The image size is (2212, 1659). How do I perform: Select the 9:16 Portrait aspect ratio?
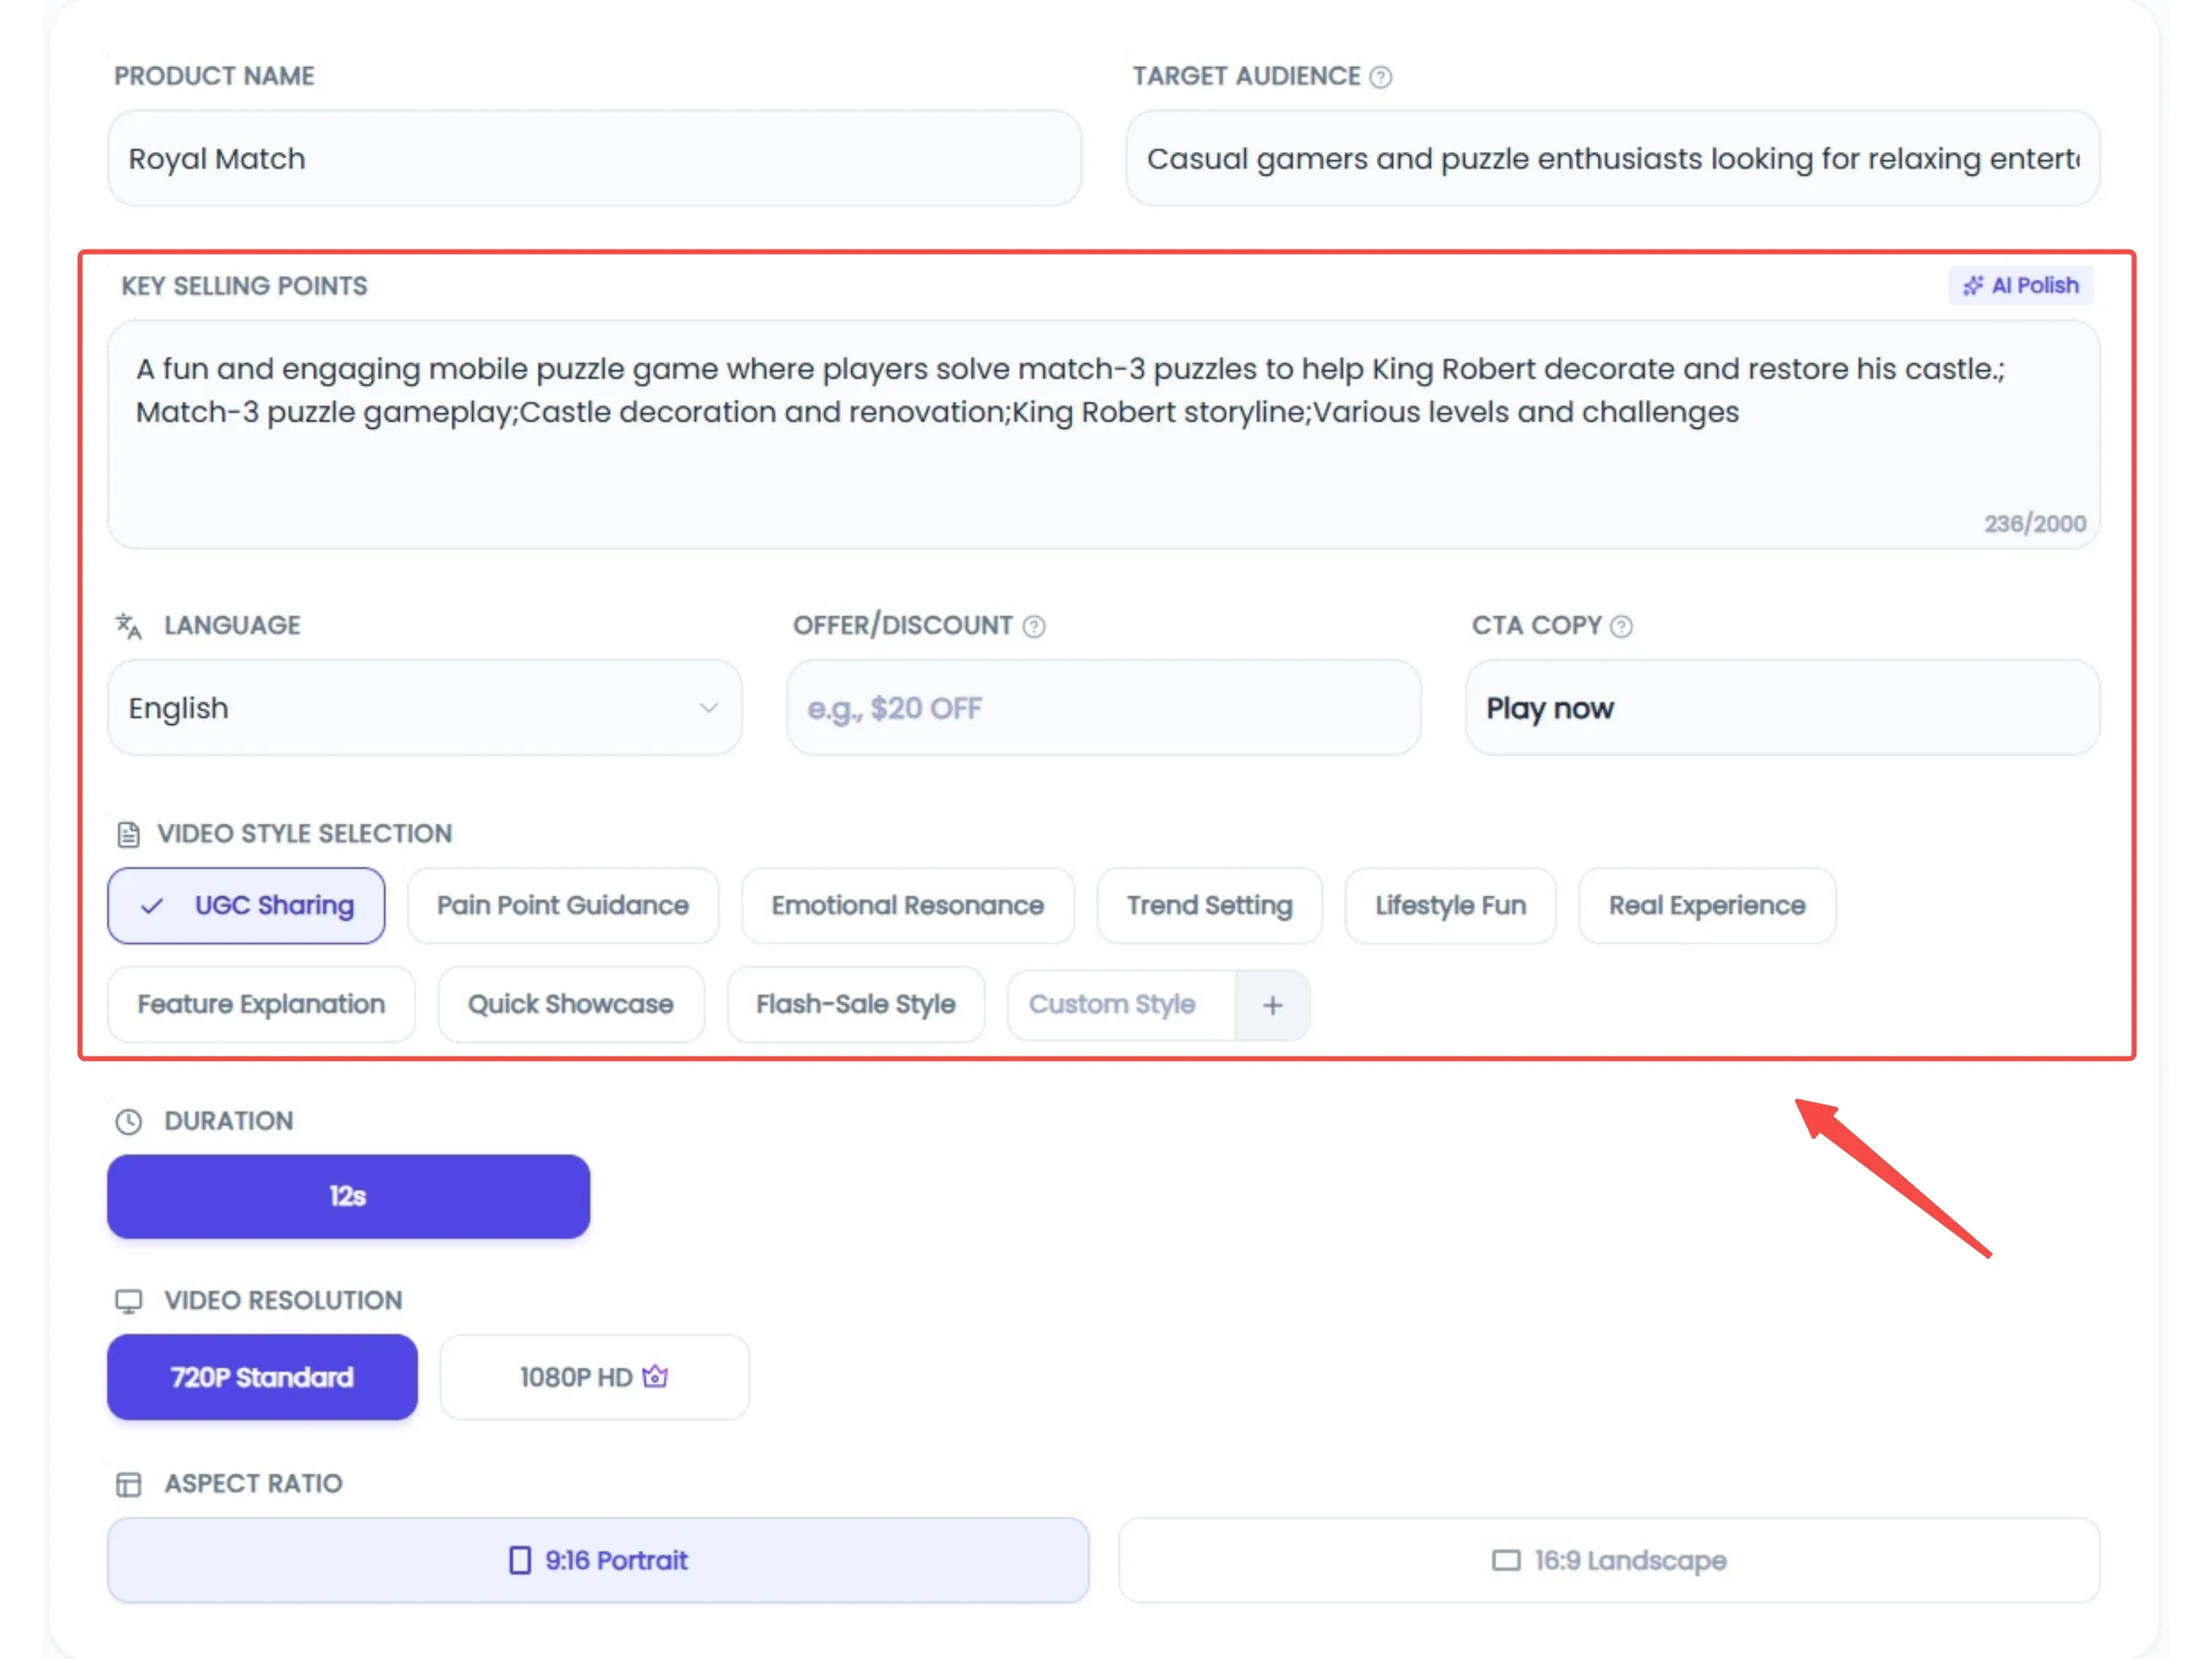pyautogui.click(x=598, y=1560)
